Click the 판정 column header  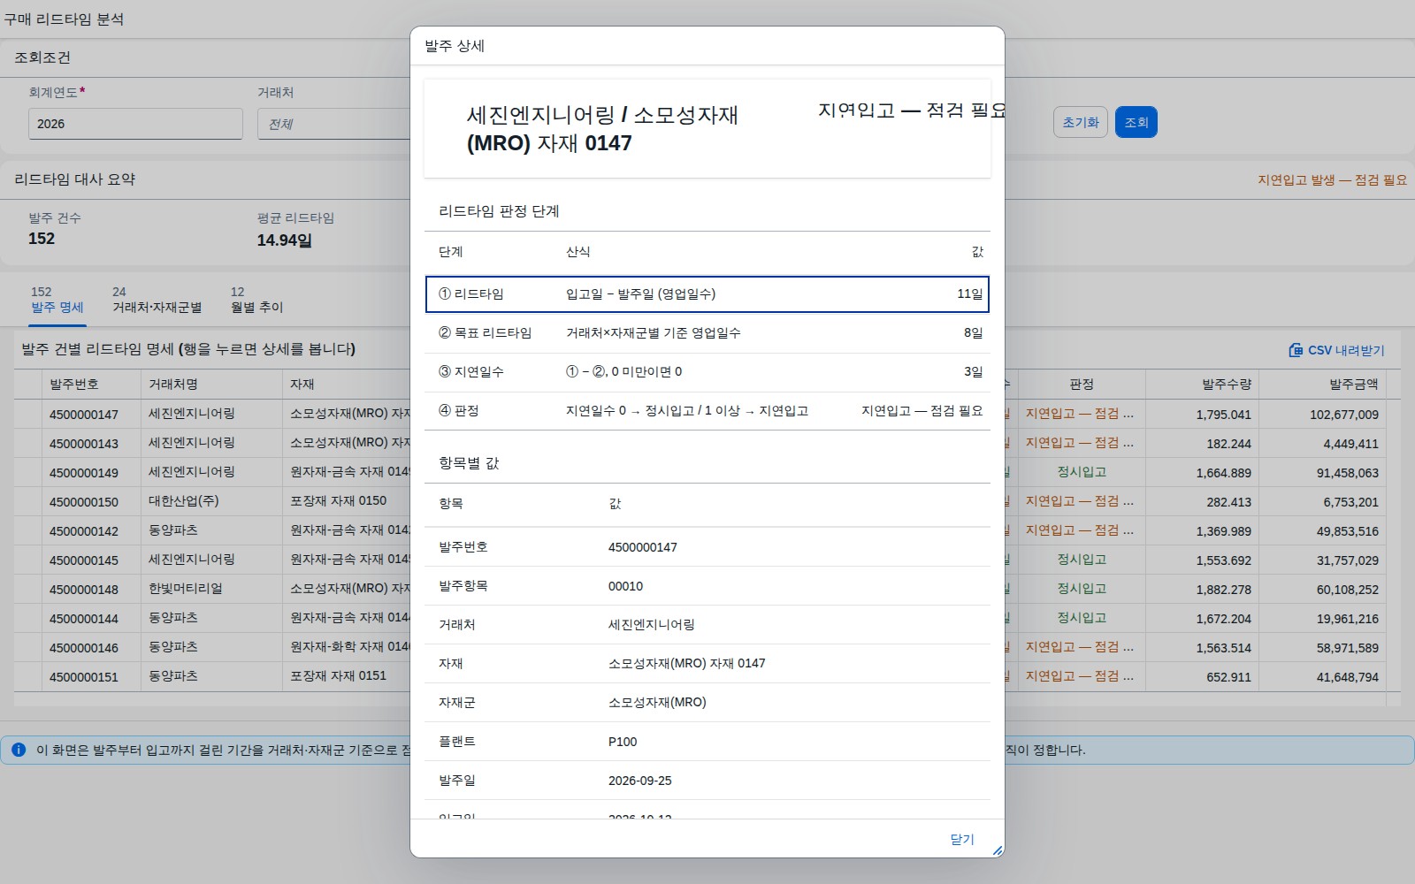[x=1082, y=385]
